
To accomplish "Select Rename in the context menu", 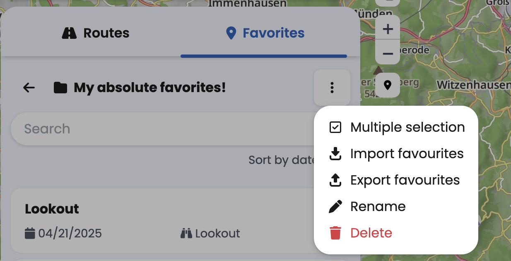I will click(378, 206).
